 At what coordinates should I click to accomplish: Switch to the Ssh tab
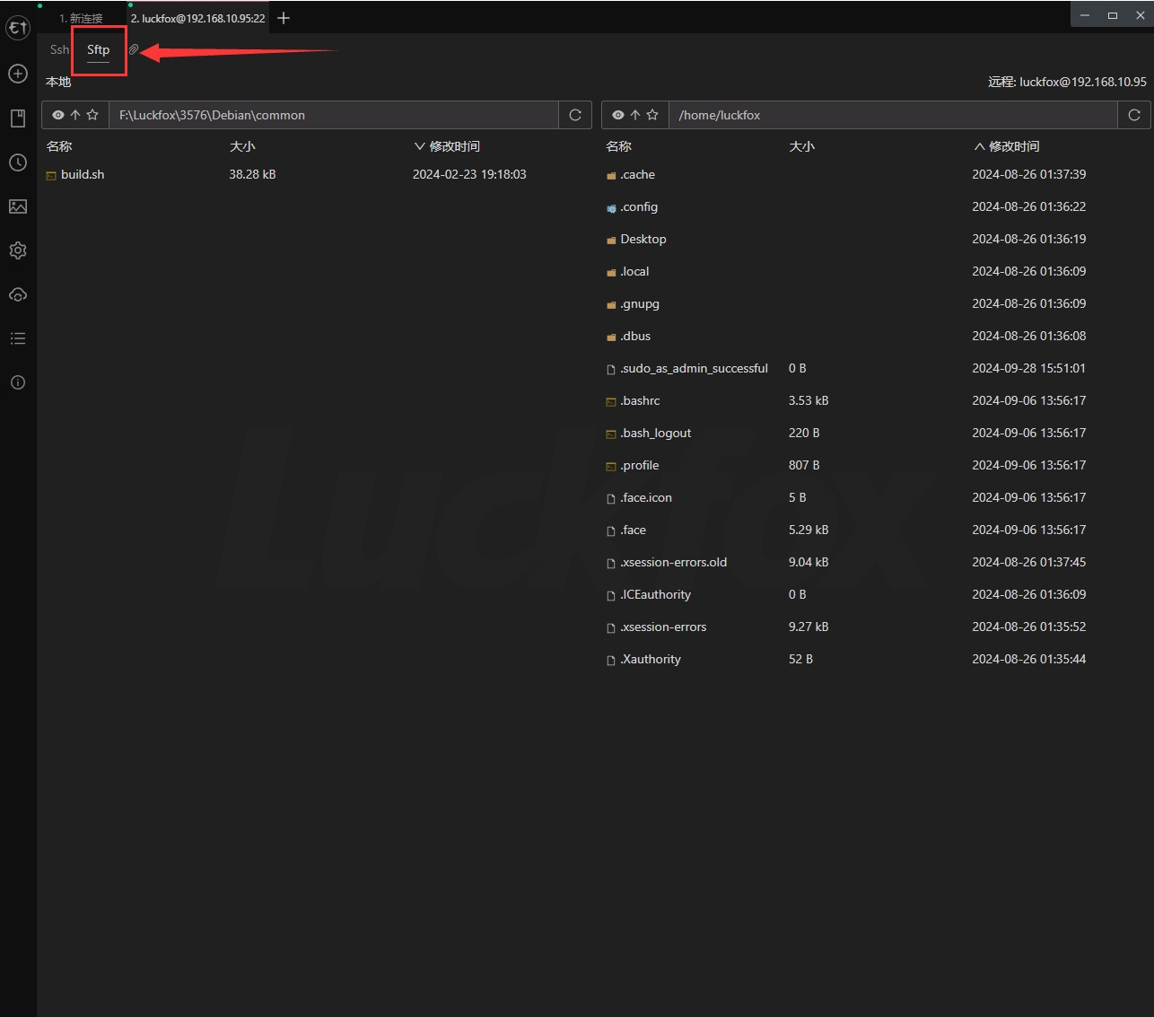tap(59, 50)
